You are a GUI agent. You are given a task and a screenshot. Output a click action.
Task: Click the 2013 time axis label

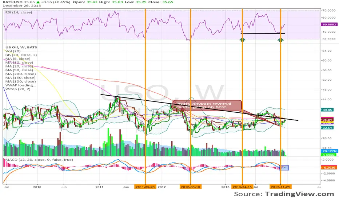(225, 187)
